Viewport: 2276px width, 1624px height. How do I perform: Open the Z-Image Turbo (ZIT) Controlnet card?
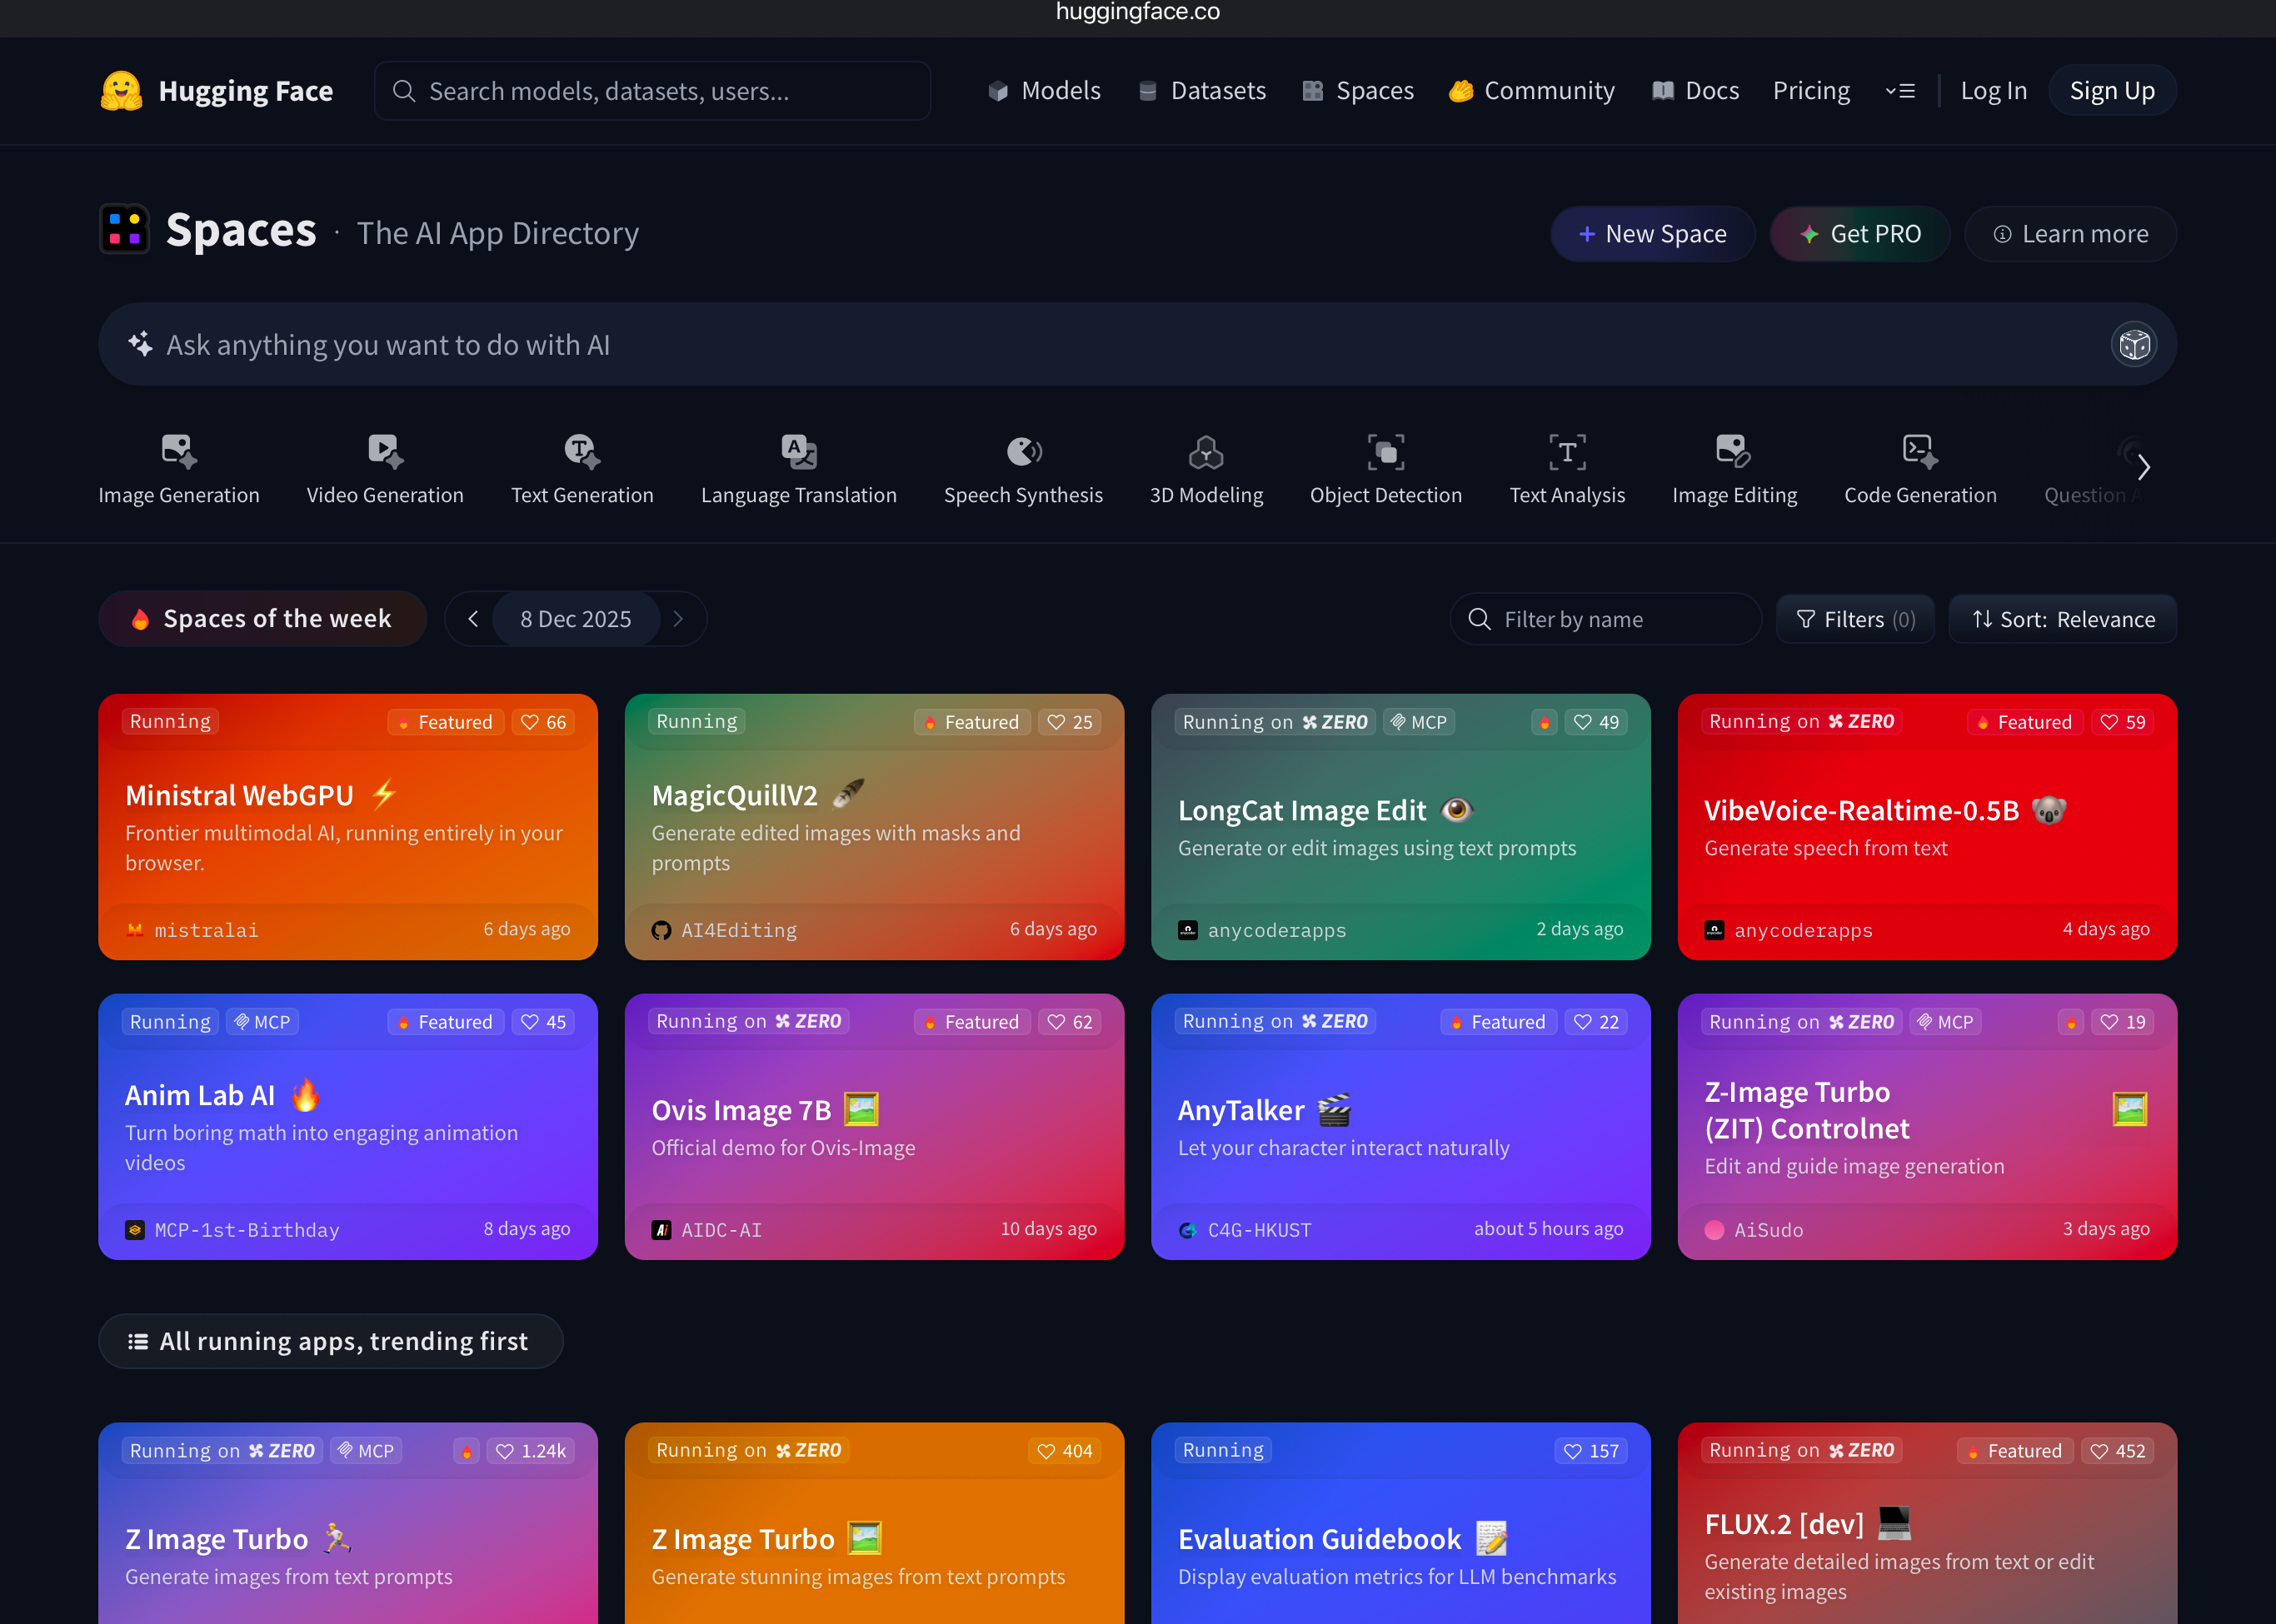pos(1927,1127)
